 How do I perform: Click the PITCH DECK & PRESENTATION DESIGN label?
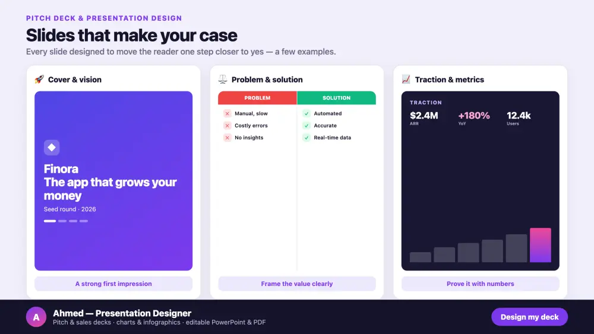(104, 18)
